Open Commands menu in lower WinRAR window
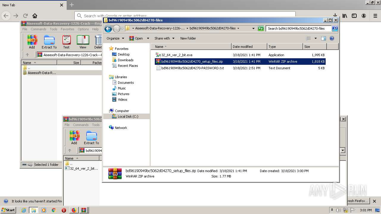 tap(81, 125)
